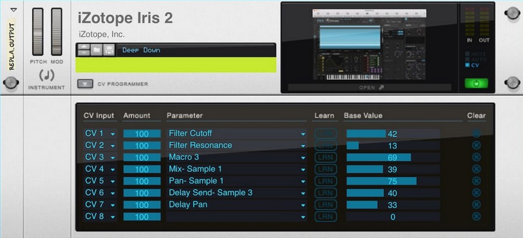
Task: Open the CV 3 input dropdown
Action: point(100,157)
